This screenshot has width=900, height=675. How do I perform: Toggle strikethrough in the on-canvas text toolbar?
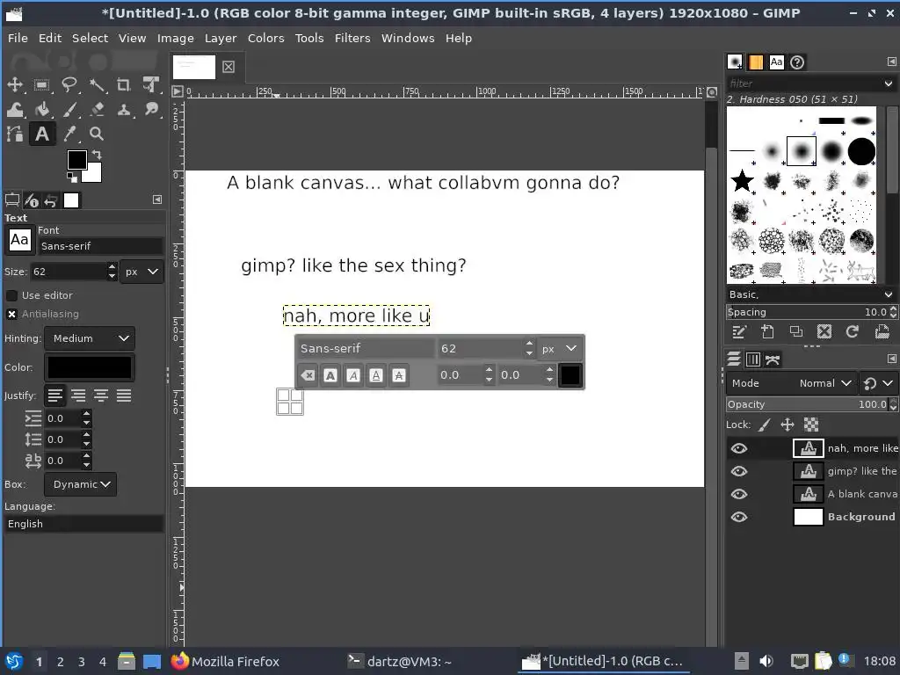[399, 375]
